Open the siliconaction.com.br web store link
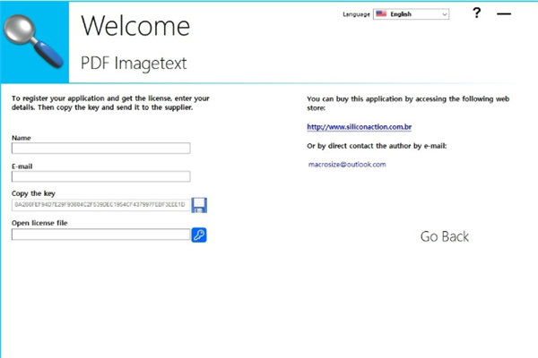Image resolution: width=538 pixels, height=358 pixels. tap(360, 127)
